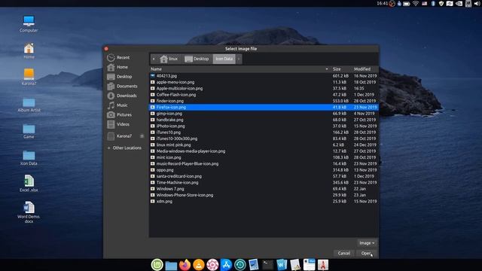Sort files by Modified column
Viewport: 482px width, 271px height.
click(x=365, y=69)
